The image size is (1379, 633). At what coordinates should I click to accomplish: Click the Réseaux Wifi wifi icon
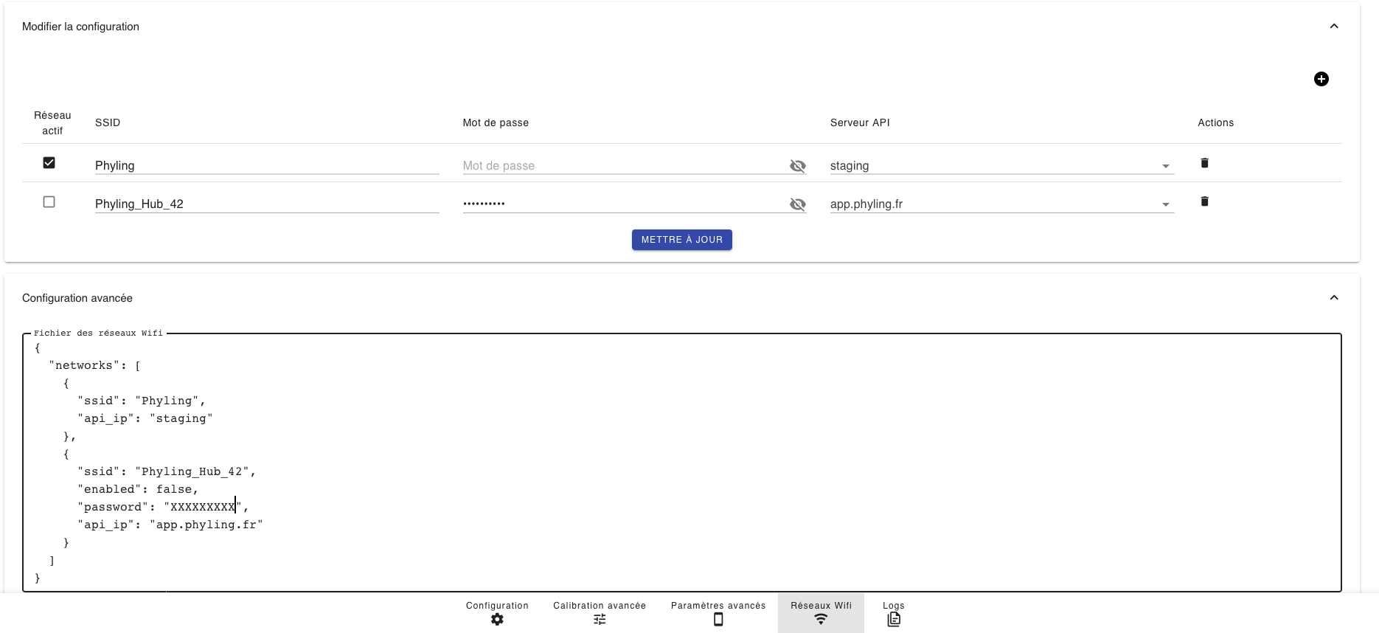coord(821,620)
